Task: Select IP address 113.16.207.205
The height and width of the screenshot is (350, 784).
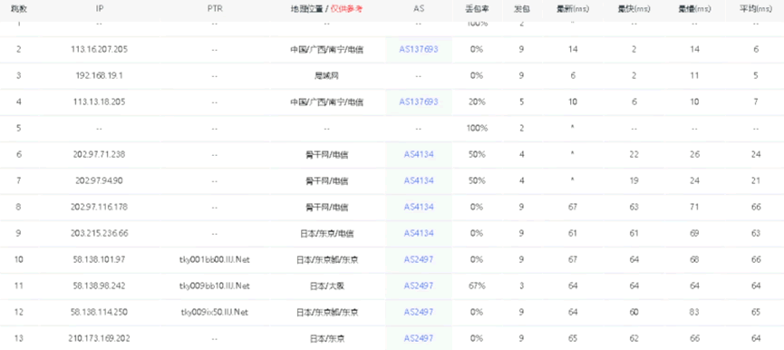Action: pos(99,49)
